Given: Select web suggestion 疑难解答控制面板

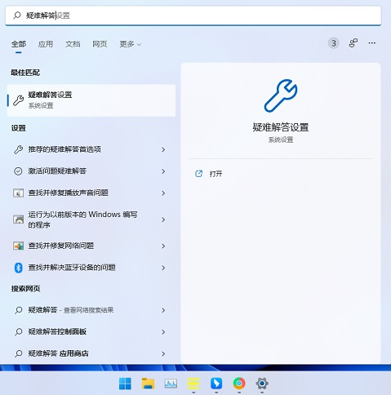Looking at the screenshot, I should point(91,331).
